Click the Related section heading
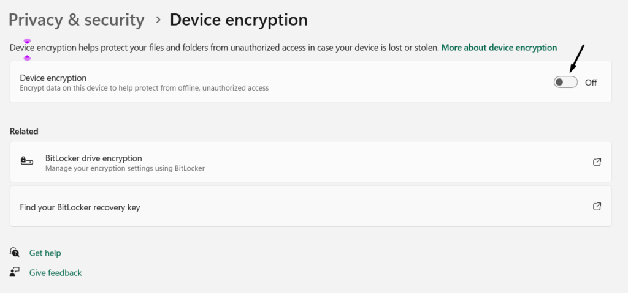628x293 pixels. (x=24, y=131)
